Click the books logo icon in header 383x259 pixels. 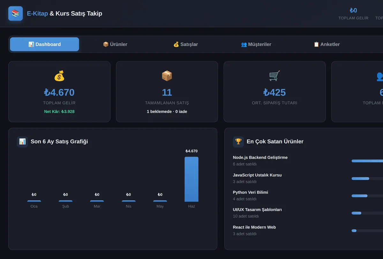click(x=15, y=13)
